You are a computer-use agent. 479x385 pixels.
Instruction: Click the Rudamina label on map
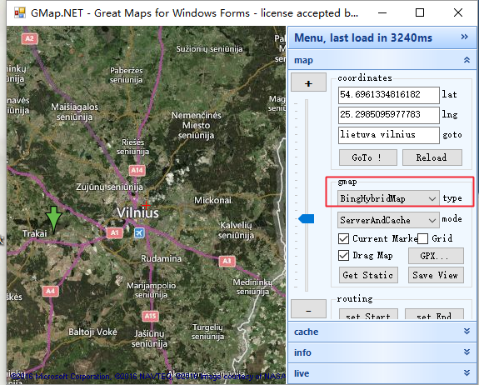pyautogui.click(x=161, y=258)
